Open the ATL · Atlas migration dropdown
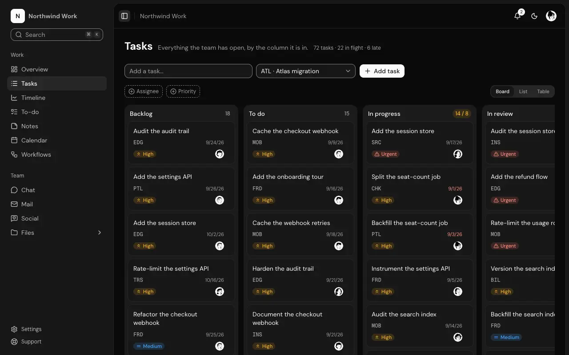Screen dimensions: 569x355 pyautogui.click(x=306, y=71)
